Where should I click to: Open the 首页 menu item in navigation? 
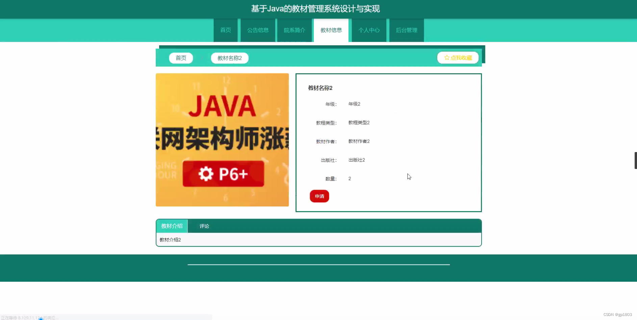pos(225,30)
